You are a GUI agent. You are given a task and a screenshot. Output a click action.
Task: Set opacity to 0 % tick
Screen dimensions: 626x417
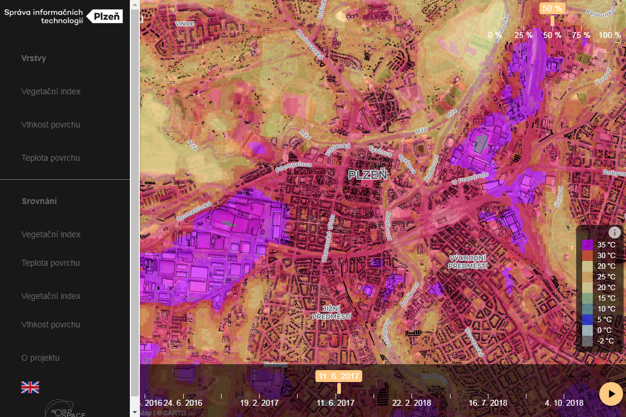pyautogui.click(x=494, y=35)
